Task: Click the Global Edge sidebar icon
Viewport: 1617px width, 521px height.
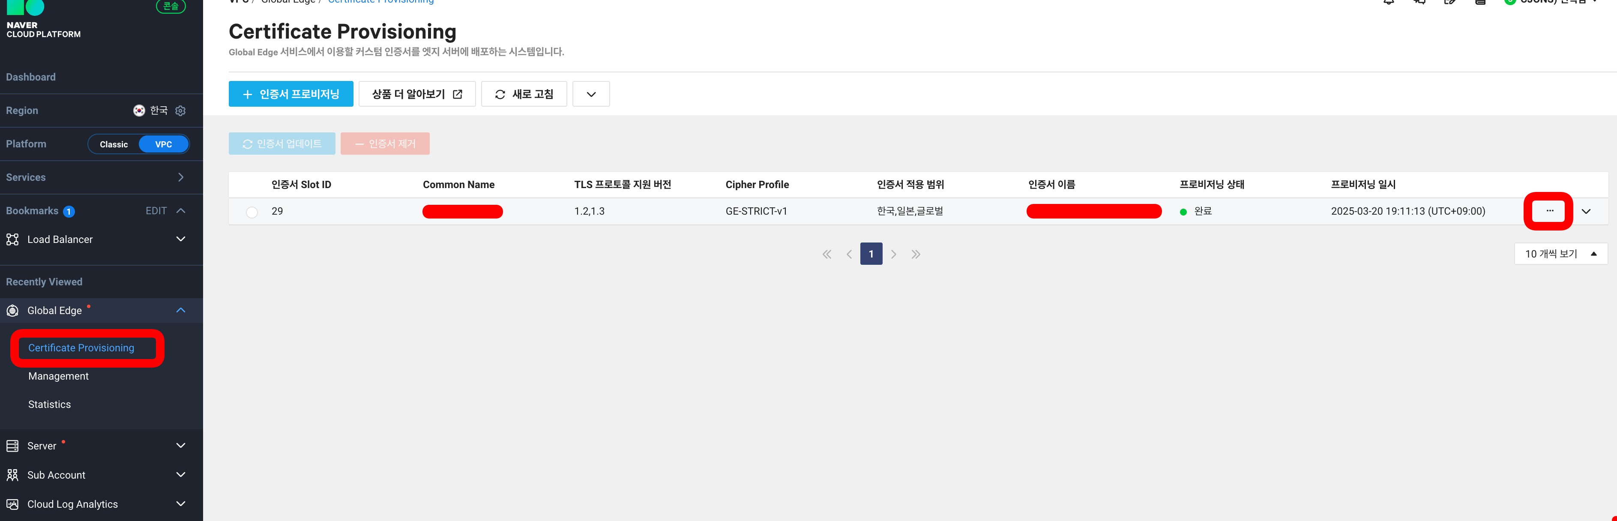Action: [12, 311]
